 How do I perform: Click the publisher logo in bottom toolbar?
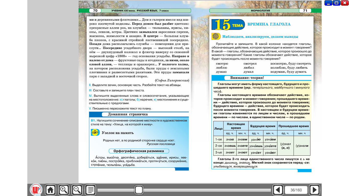[x=36, y=190]
